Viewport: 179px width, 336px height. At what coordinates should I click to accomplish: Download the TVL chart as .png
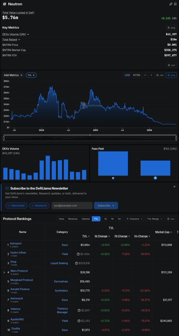point(171,75)
